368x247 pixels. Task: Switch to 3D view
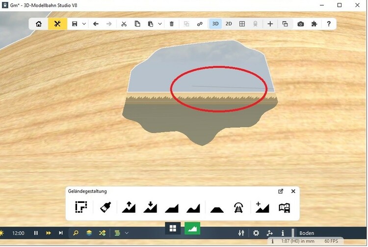coord(215,24)
